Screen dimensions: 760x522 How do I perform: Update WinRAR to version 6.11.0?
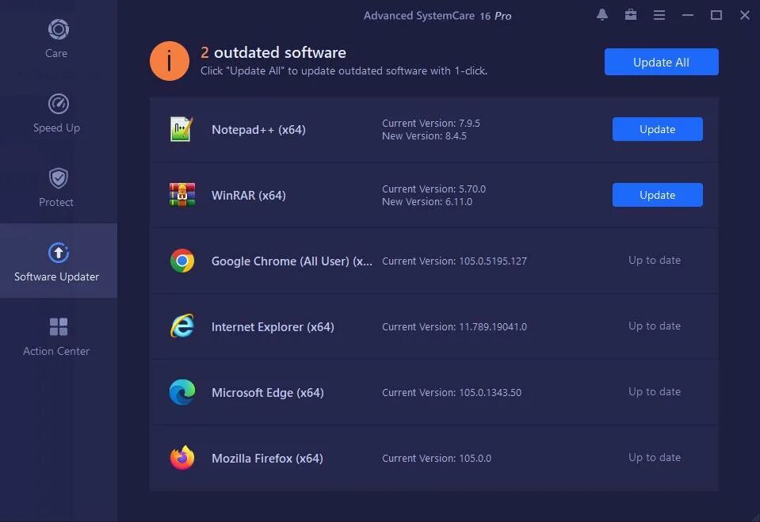(657, 195)
